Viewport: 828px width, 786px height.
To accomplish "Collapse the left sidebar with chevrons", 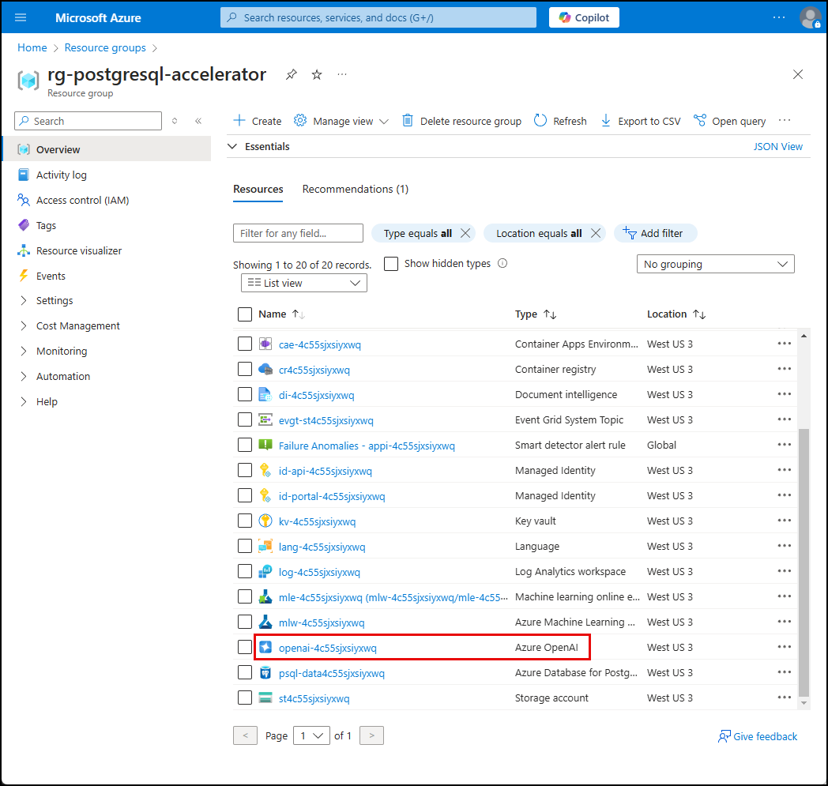I will [x=198, y=121].
